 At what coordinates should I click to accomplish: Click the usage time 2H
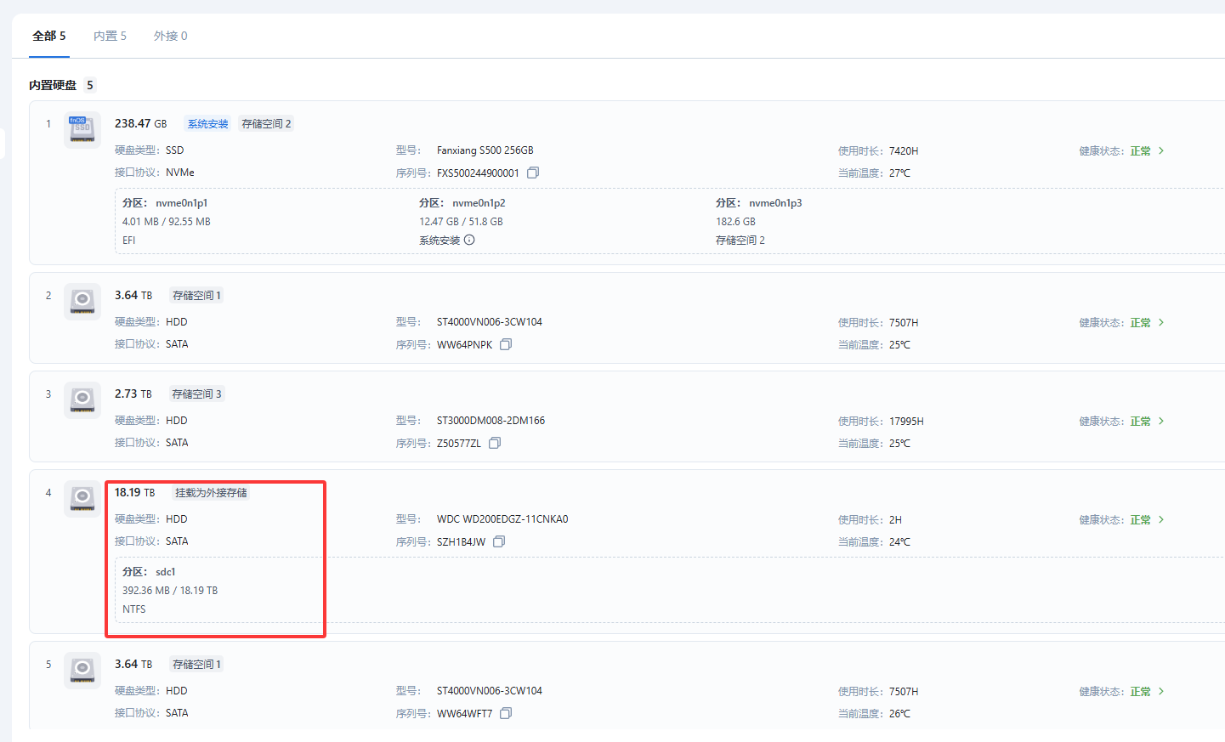click(895, 520)
